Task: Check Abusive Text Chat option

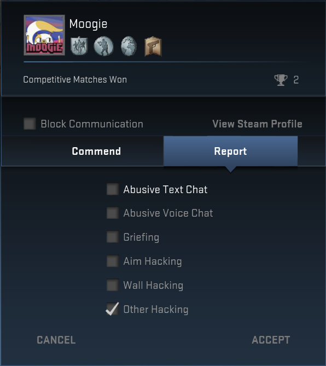Action: 113,189
